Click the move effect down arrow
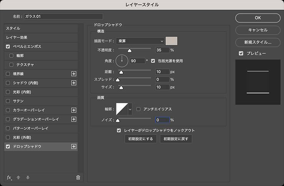 coord(27,178)
